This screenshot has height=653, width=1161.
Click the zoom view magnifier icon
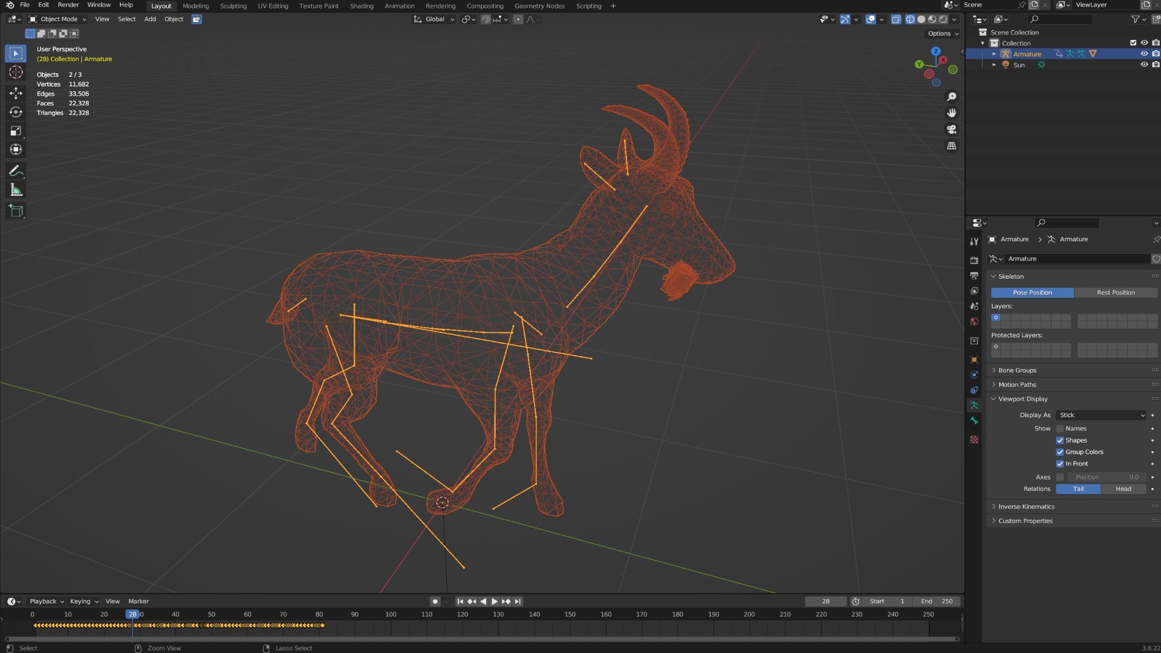coord(951,97)
